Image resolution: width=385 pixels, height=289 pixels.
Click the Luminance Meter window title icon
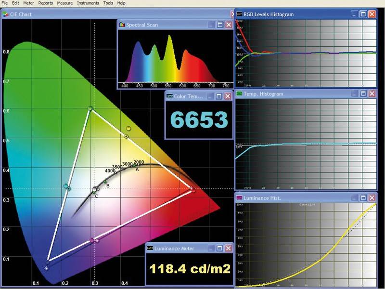[150, 248]
